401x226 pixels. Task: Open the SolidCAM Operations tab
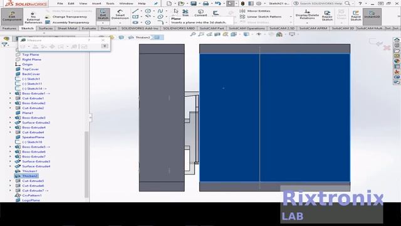coord(246,28)
